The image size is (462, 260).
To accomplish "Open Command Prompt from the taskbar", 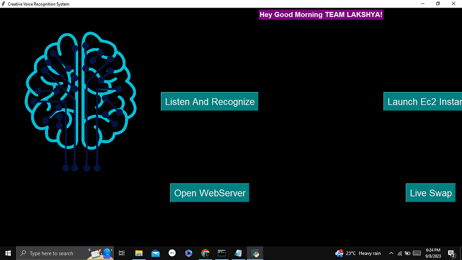I will [x=222, y=253].
